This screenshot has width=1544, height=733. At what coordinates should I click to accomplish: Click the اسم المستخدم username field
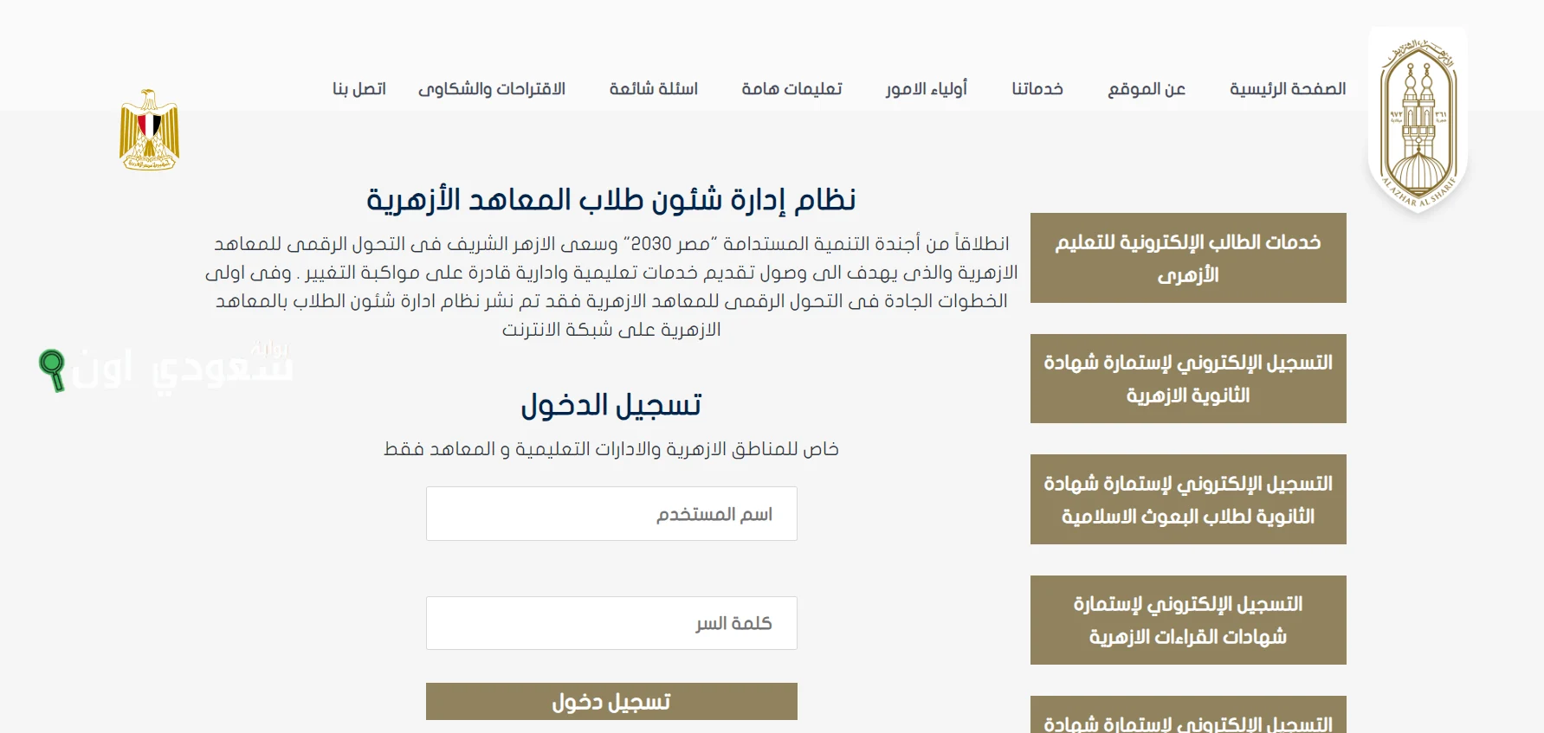(611, 513)
